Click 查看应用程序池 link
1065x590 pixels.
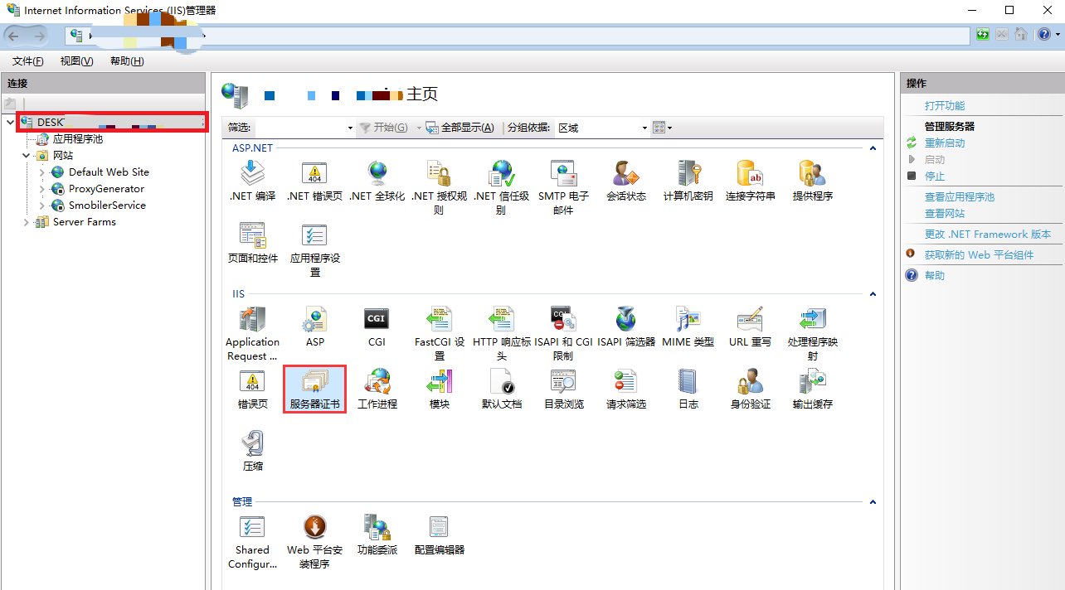pos(960,197)
